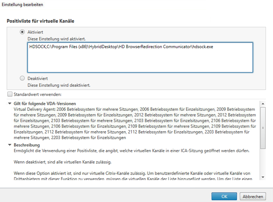Select the Aktiviert radio button
273x202 pixels.
pos(22,32)
